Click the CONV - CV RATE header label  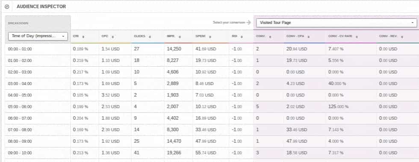(340, 37)
